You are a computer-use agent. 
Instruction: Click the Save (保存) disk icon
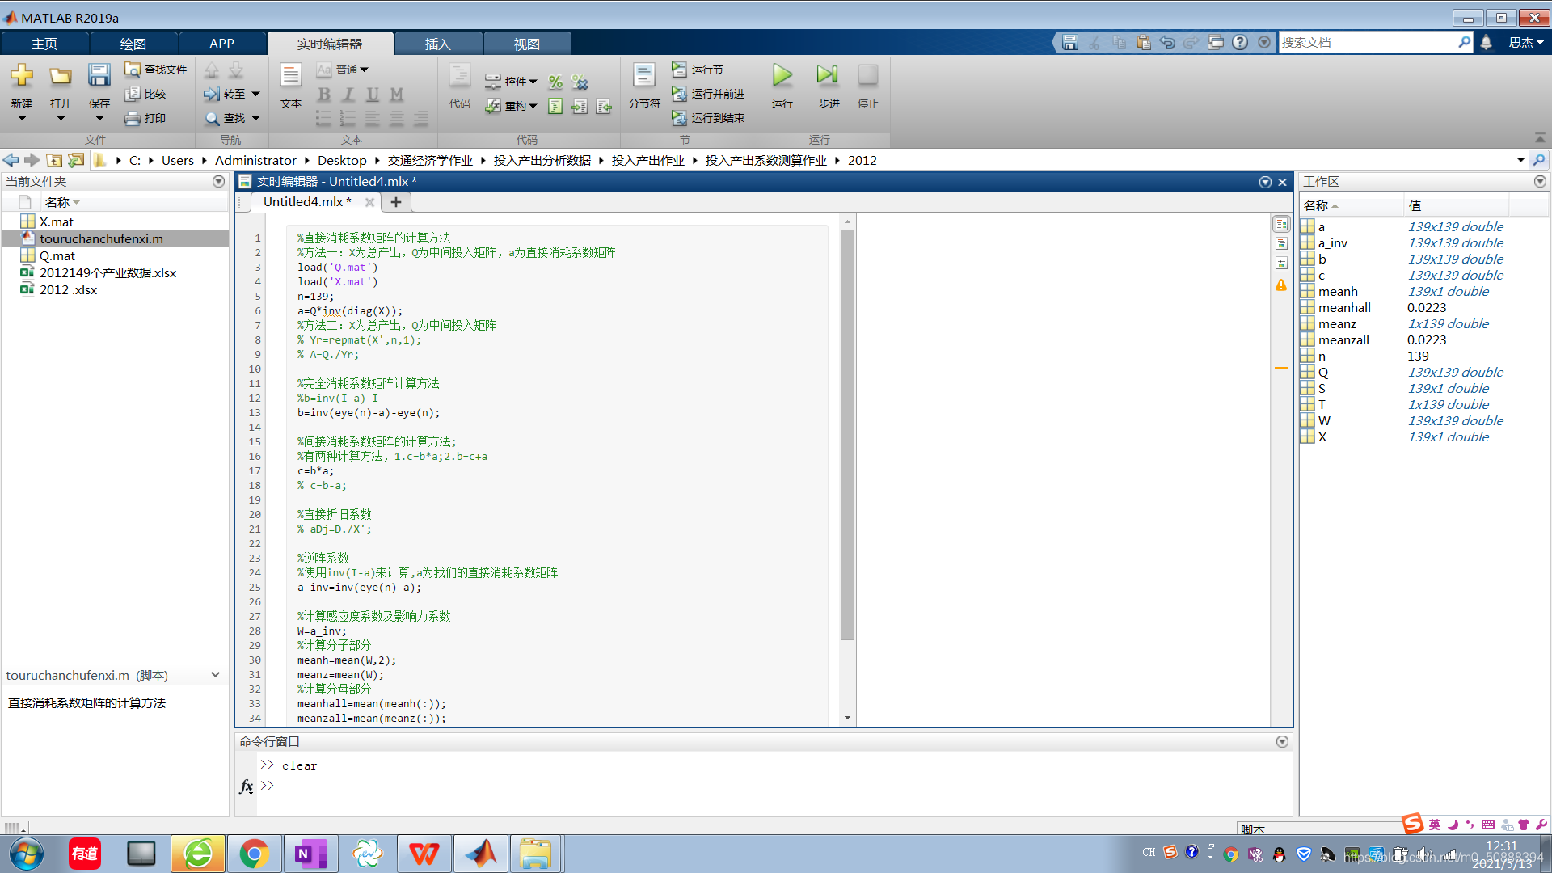pos(99,76)
